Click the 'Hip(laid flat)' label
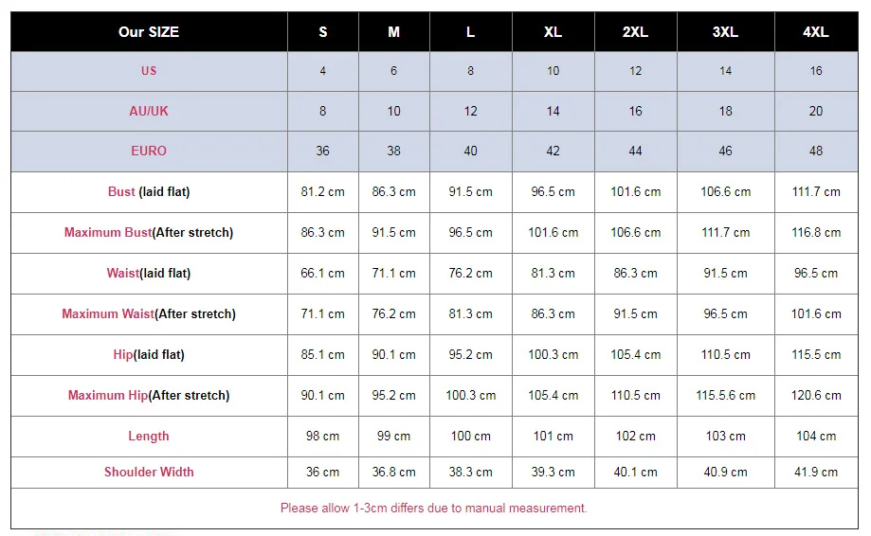This screenshot has width=871, height=536. point(149,354)
